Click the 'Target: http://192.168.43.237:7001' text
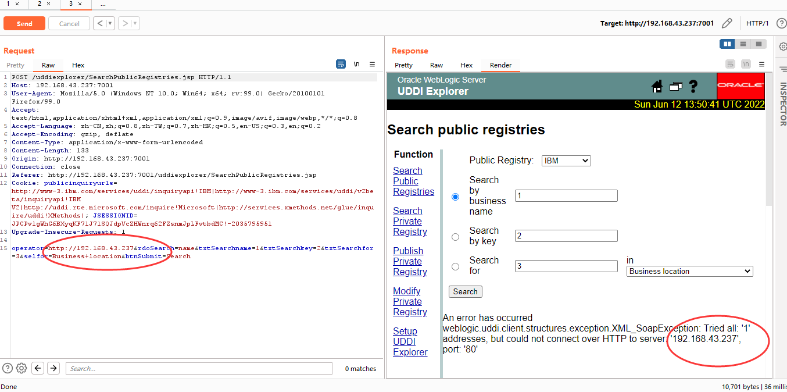Viewport: 787px width, 392px height. point(657,23)
